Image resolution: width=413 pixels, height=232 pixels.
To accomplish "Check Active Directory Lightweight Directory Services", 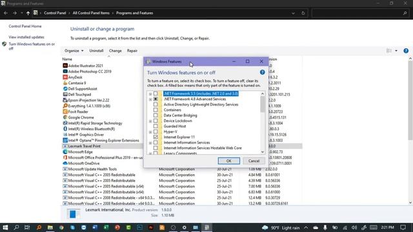I will pos(156,104).
